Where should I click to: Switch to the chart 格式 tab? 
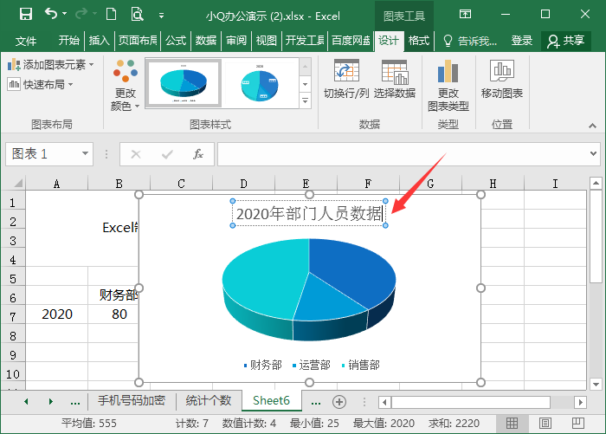419,40
